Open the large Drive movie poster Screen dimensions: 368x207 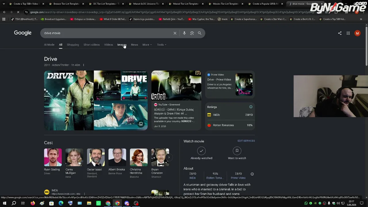pyautogui.click(x=69, y=100)
